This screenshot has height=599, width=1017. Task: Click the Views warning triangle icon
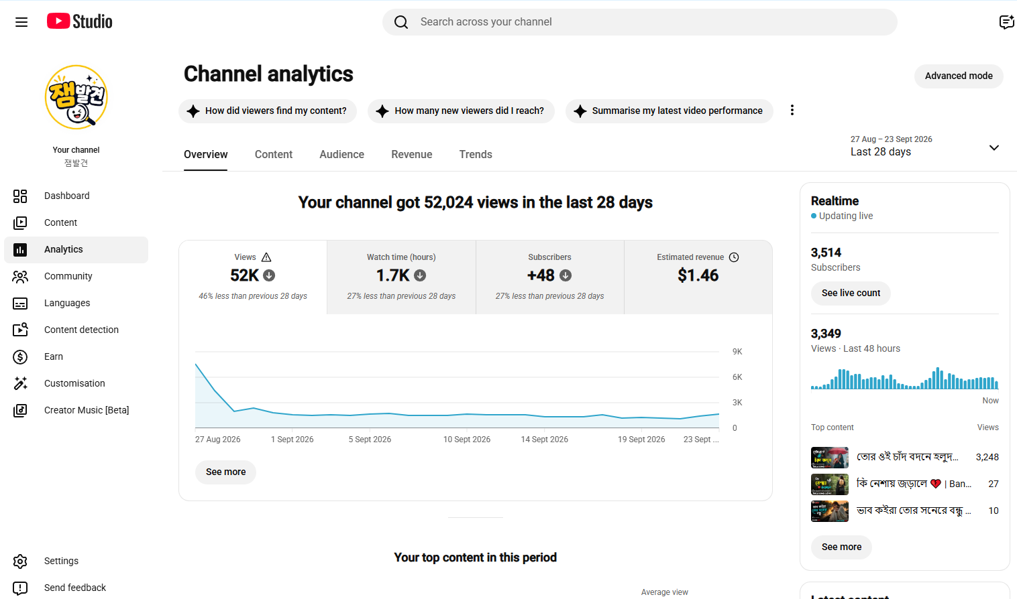266,257
